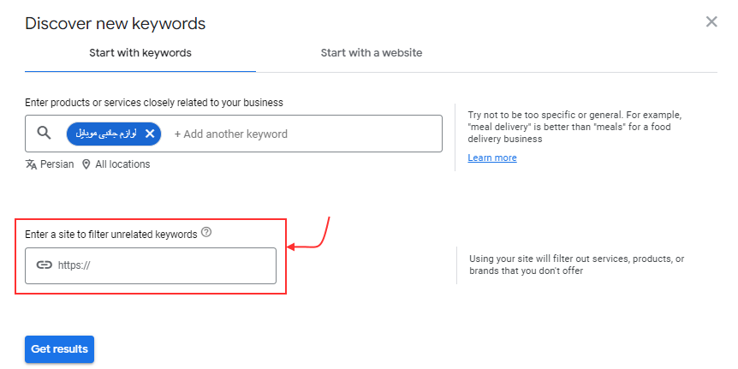
Task: Click the Using your site hint text
Action: pyautogui.click(x=576, y=265)
